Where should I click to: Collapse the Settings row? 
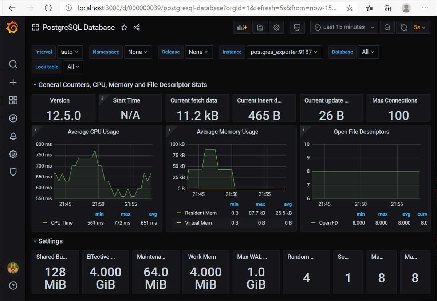point(48,241)
